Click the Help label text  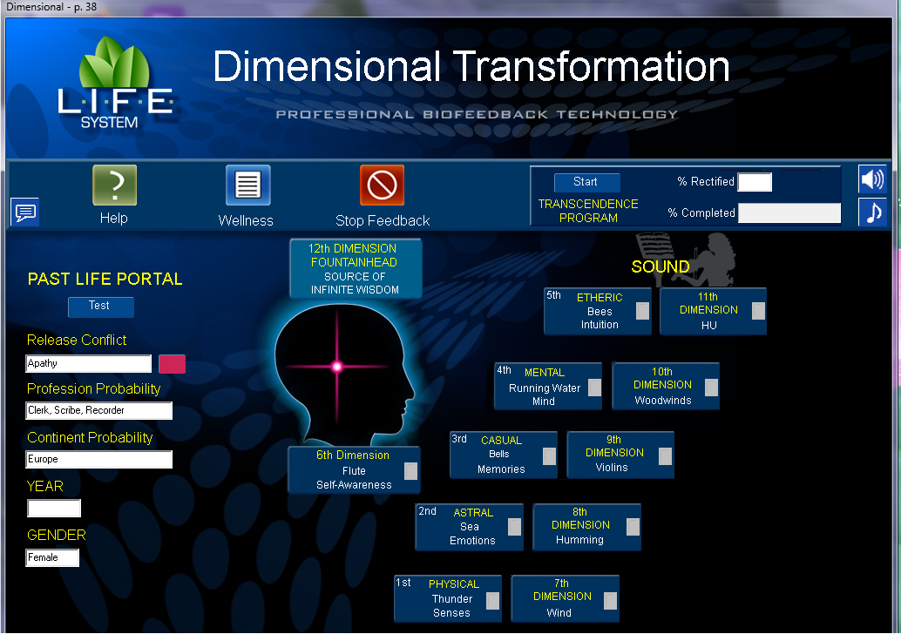114,219
